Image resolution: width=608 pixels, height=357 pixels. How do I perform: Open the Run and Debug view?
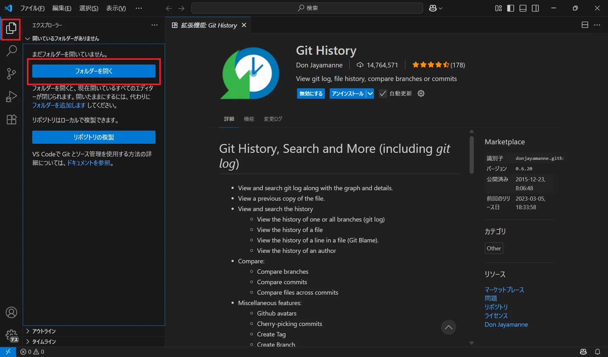pyautogui.click(x=11, y=97)
